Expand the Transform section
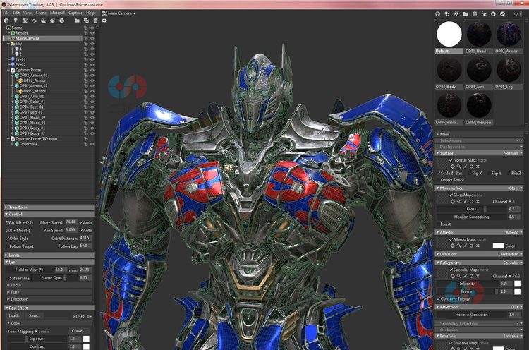Screen dimensions: 529x350 [x=6, y=207]
